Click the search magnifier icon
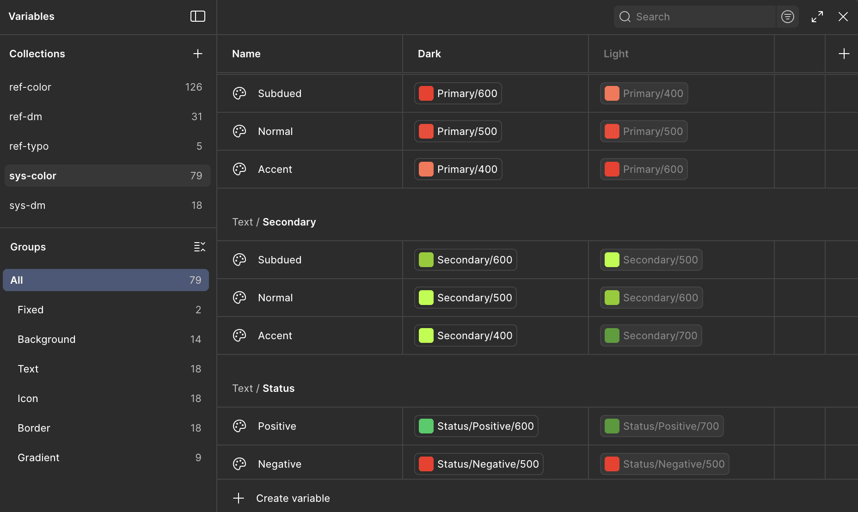The height and width of the screenshot is (512, 858). 625,17
